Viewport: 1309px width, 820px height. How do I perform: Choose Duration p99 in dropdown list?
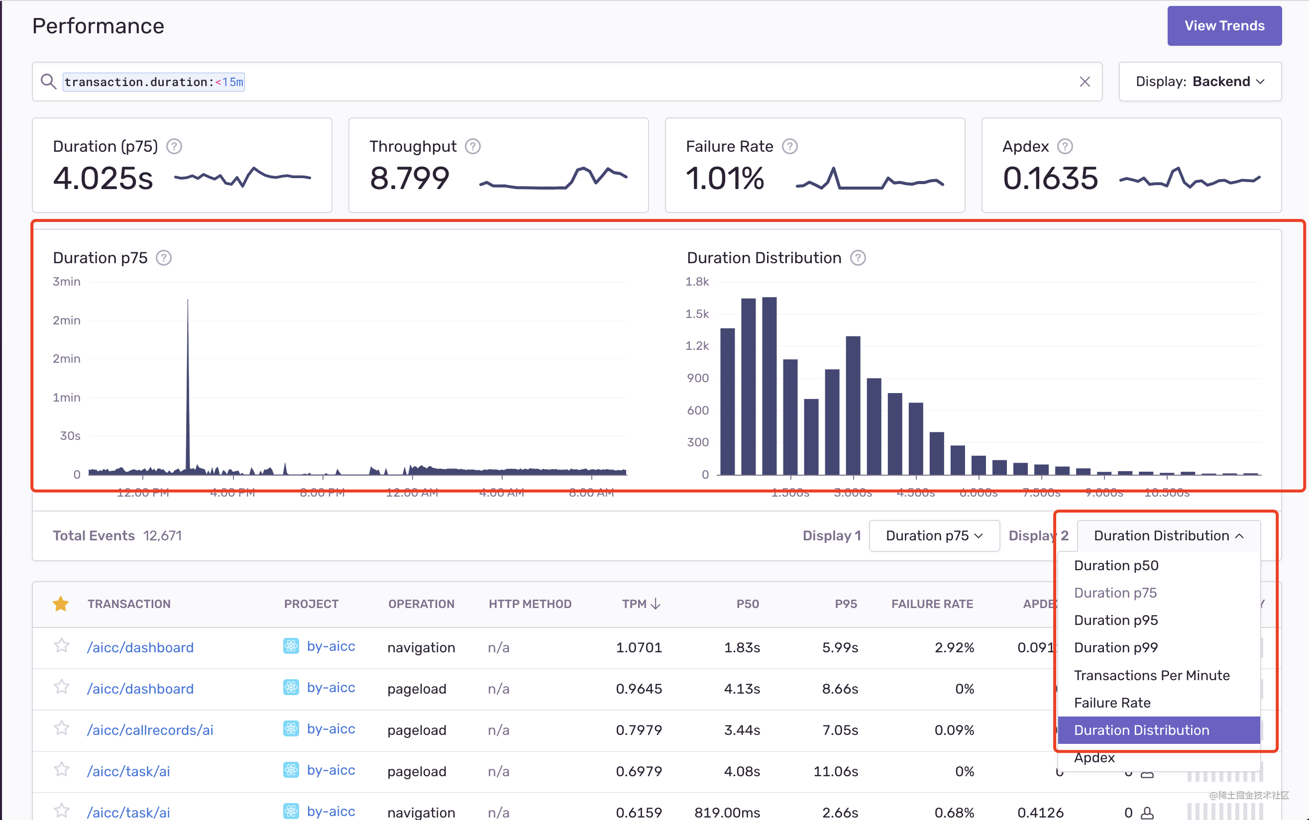(x=1159, y=647)
